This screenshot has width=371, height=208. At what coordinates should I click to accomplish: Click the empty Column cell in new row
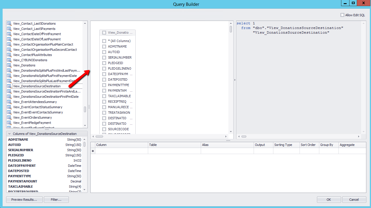point(122,151)
